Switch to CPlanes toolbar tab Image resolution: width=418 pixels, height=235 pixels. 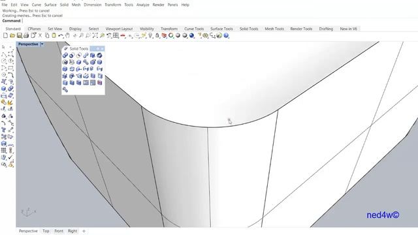(x=34, y=29)
